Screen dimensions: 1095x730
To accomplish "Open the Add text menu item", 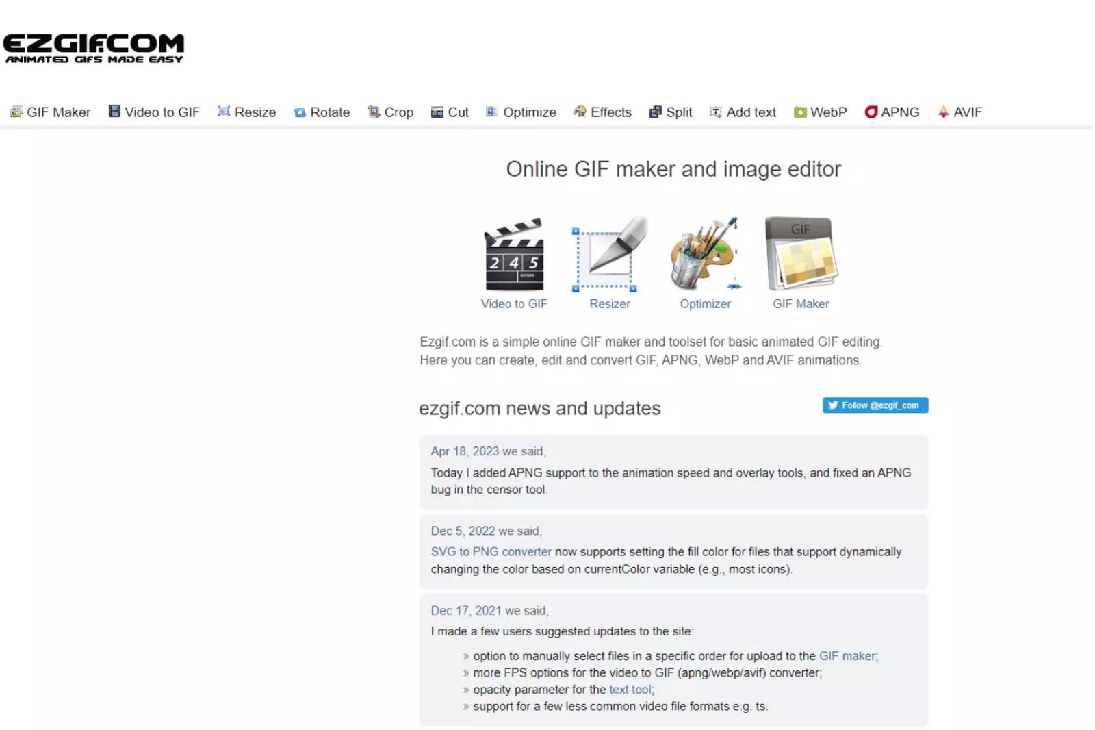I will [x=743, y=112].
